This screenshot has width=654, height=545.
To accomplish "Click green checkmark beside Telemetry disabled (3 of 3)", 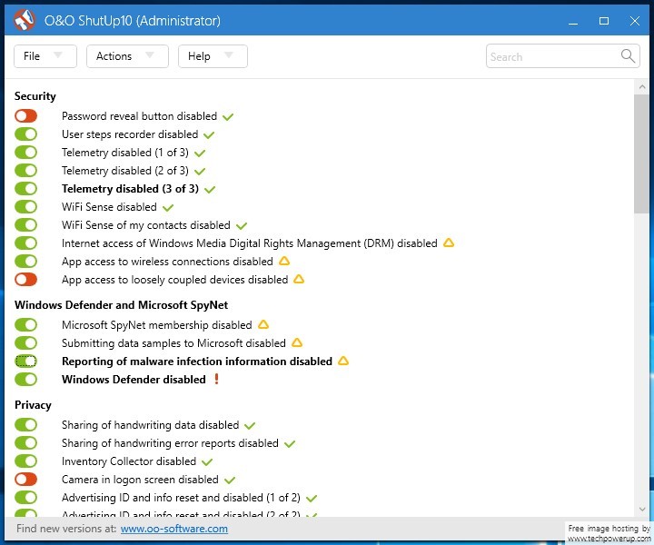I will (210, 190).
